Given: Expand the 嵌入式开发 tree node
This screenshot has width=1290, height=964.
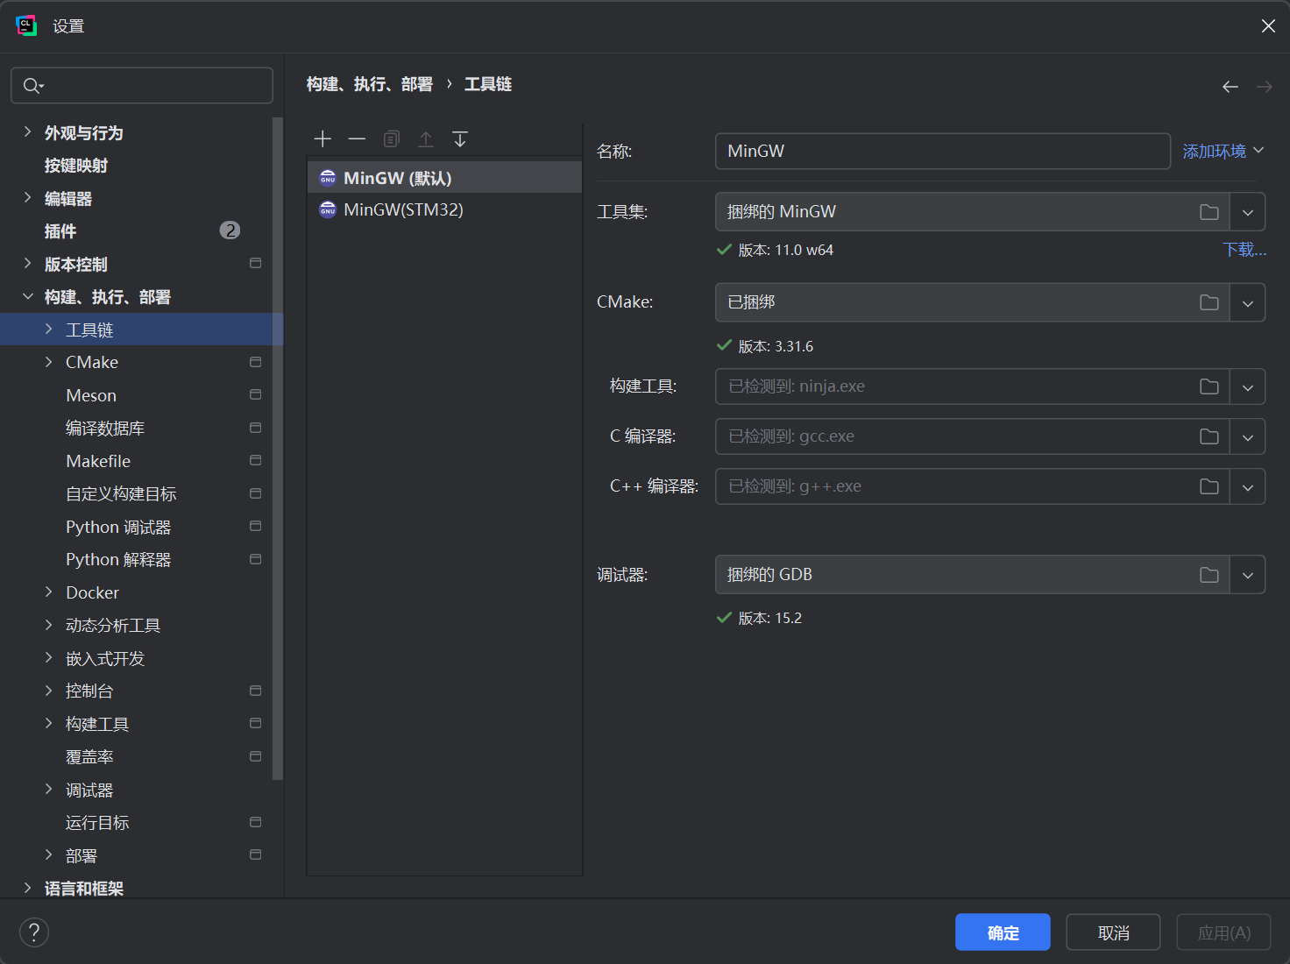Looking at the screenshot, I should [x=48, y=658].
